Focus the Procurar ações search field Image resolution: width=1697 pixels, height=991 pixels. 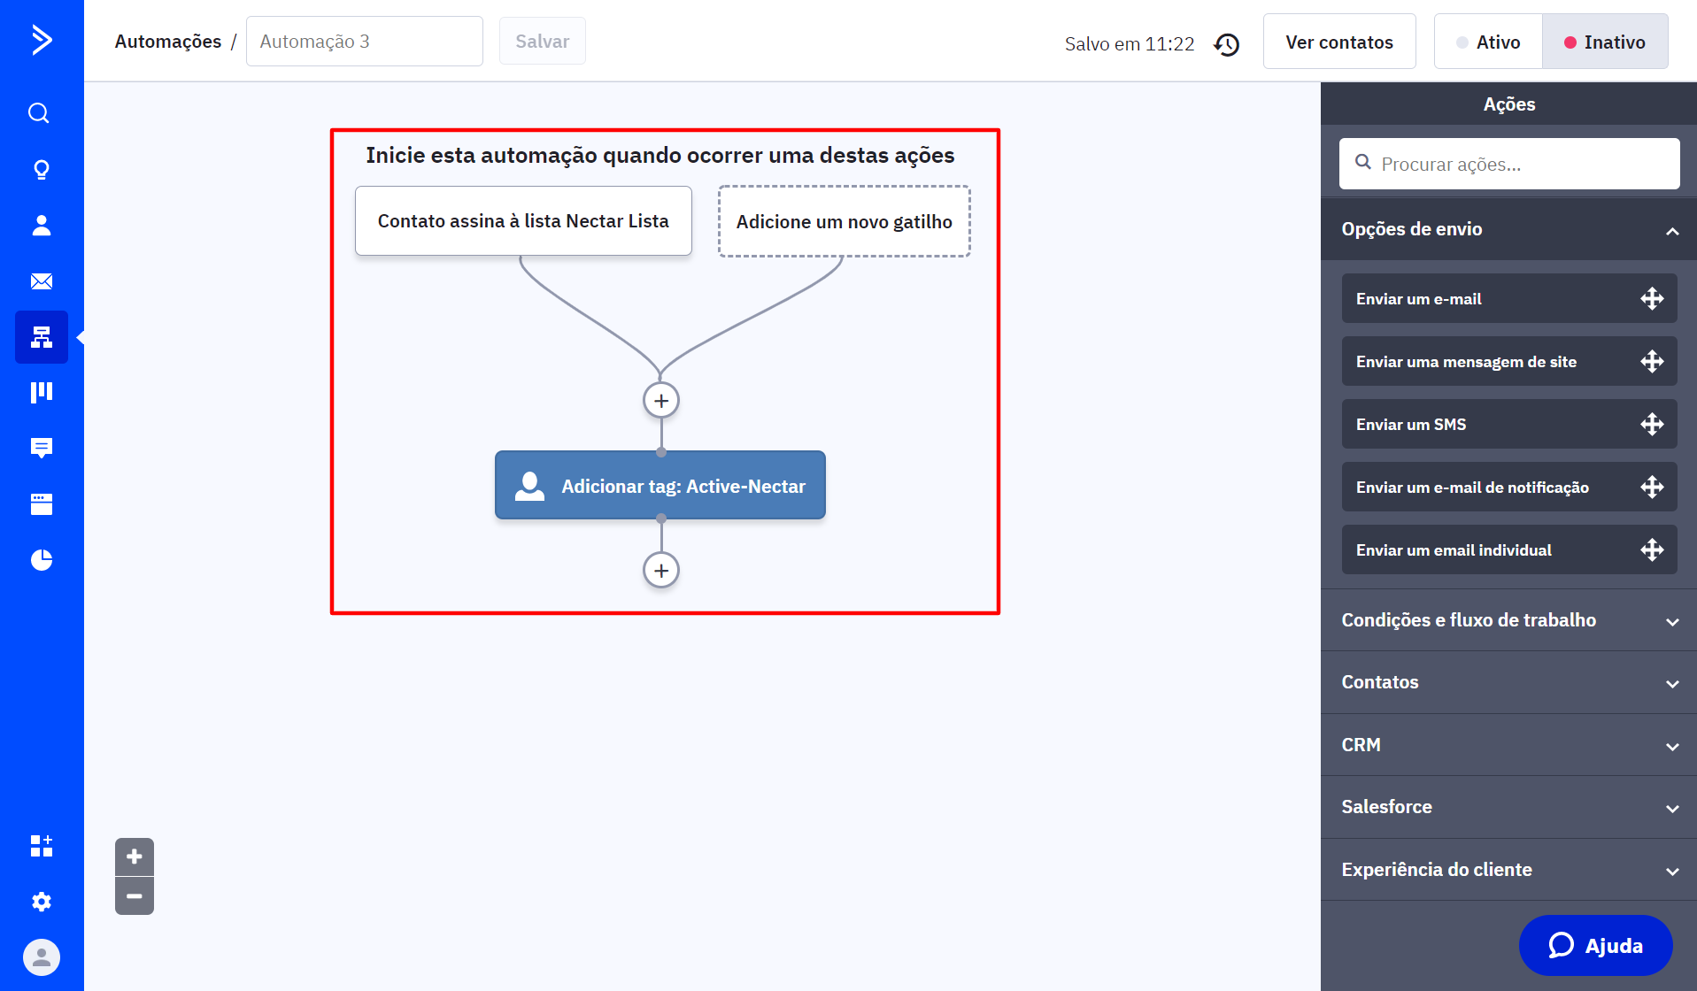(1509, 164)
